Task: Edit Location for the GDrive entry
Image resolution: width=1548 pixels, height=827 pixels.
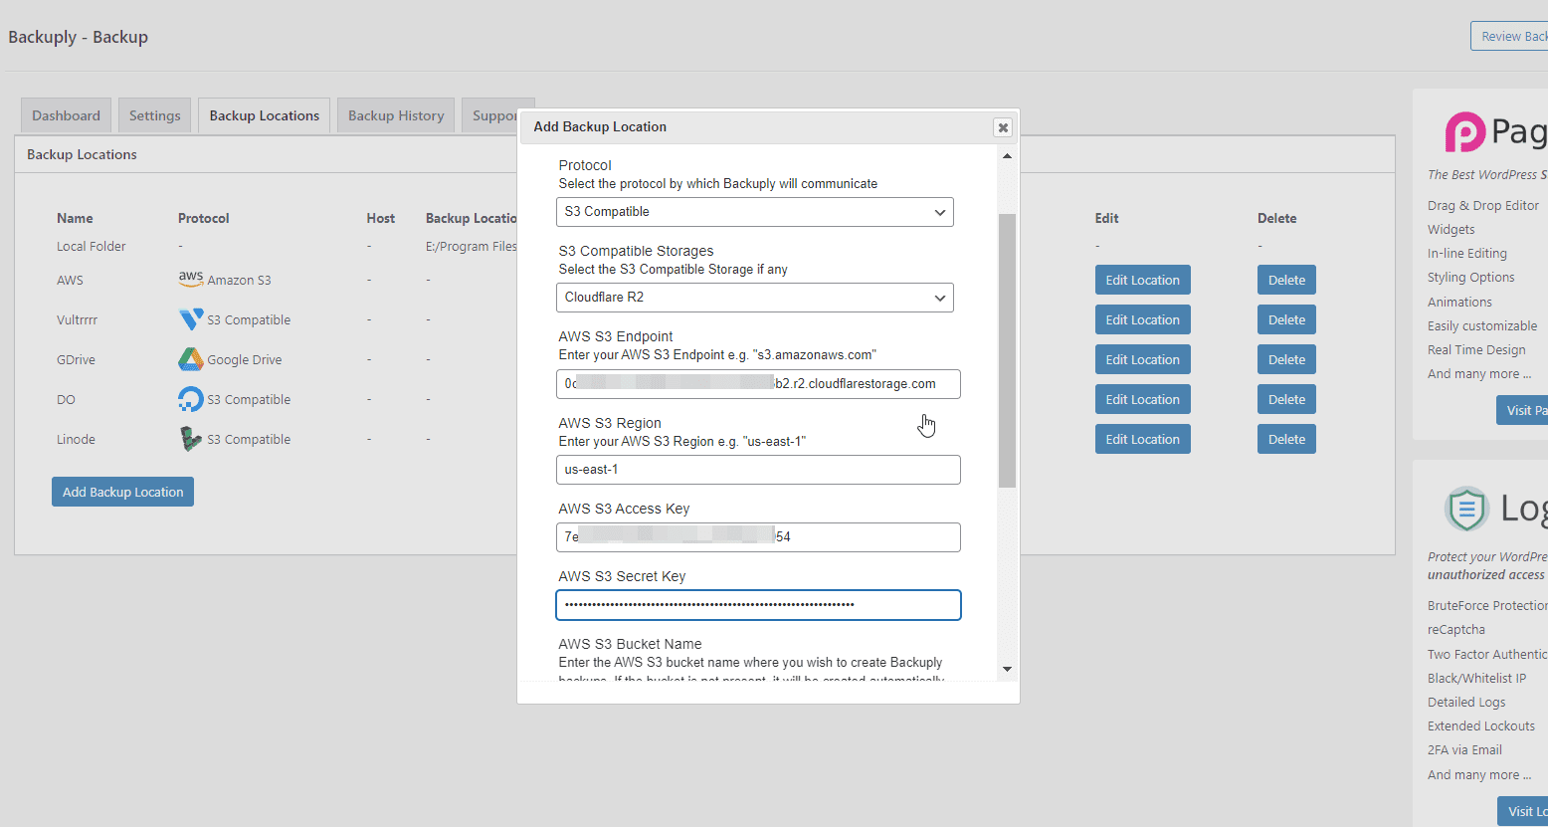Action: coord(1142,358)
